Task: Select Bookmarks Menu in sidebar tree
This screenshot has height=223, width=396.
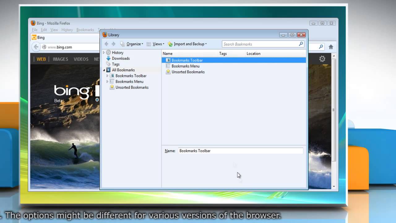Action: [129, 82]
